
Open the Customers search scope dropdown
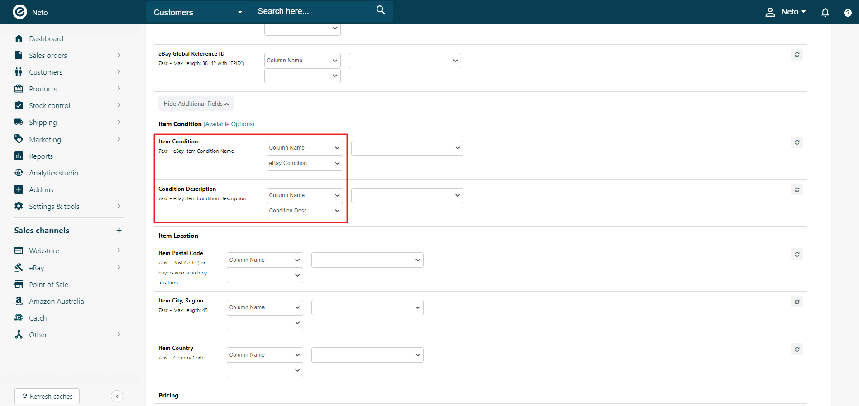(198, 12)
